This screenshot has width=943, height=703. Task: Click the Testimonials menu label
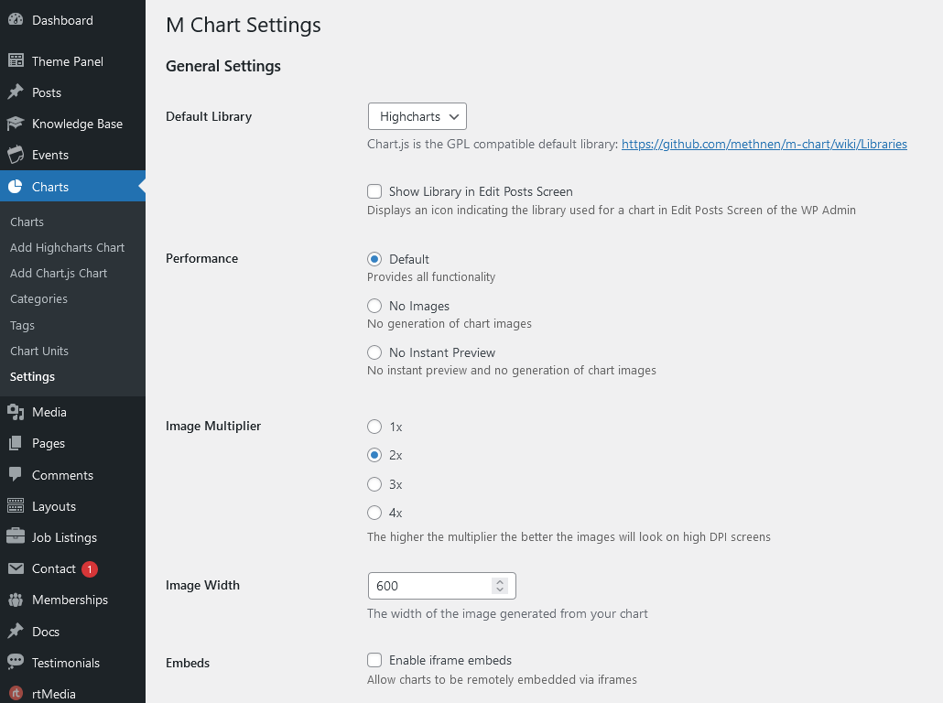coord(66,663)
